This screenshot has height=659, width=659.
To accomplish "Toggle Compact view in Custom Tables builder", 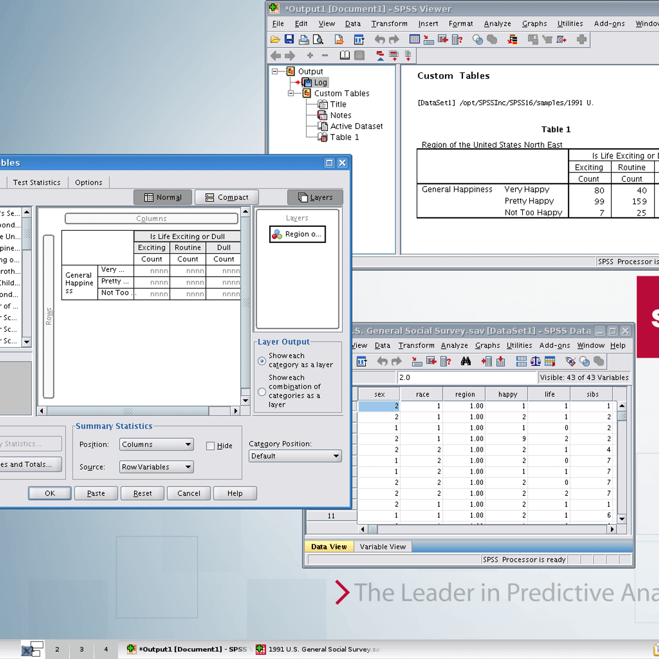I will tap(227, 197).
